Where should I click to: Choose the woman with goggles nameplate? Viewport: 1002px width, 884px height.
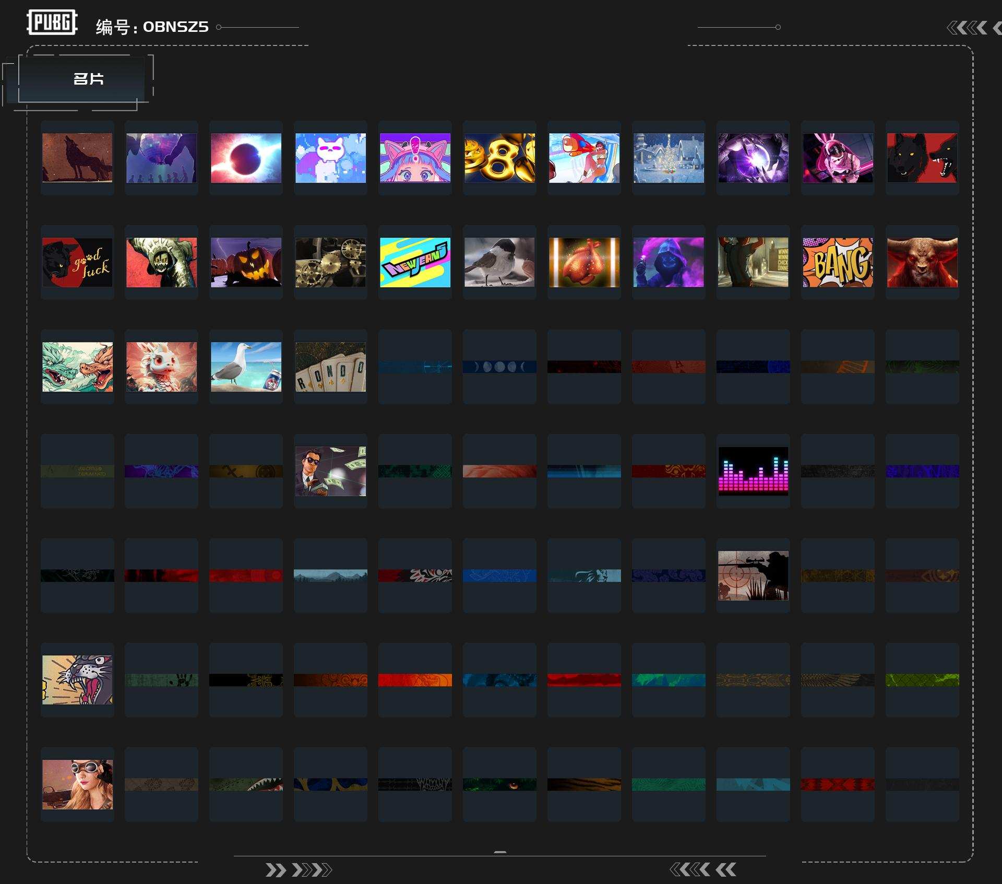tap(77, 784)
